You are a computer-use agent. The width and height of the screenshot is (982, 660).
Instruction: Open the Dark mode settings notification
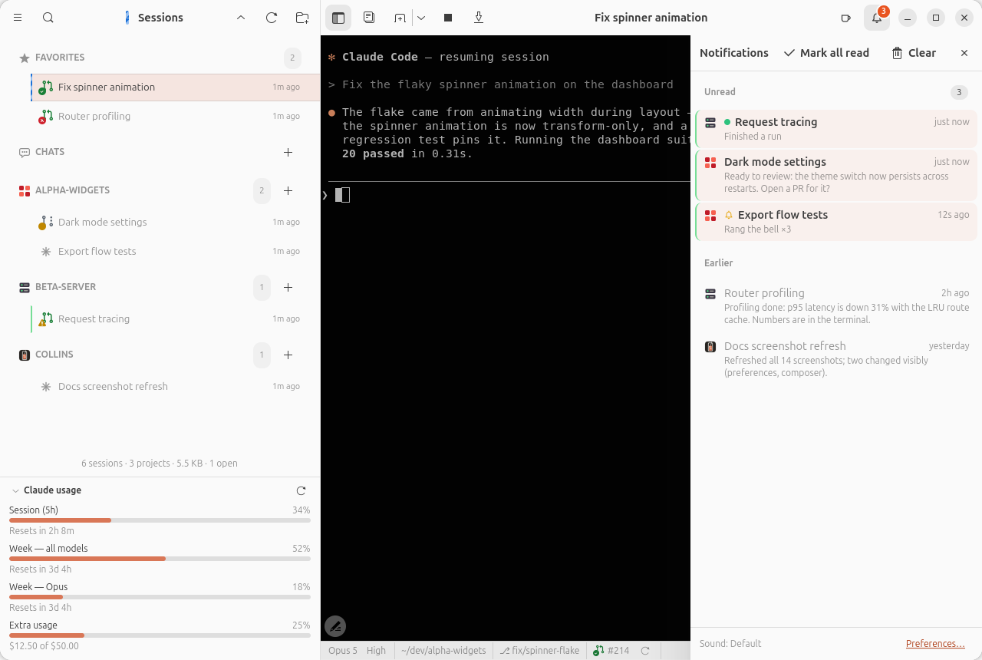[836, 175]
